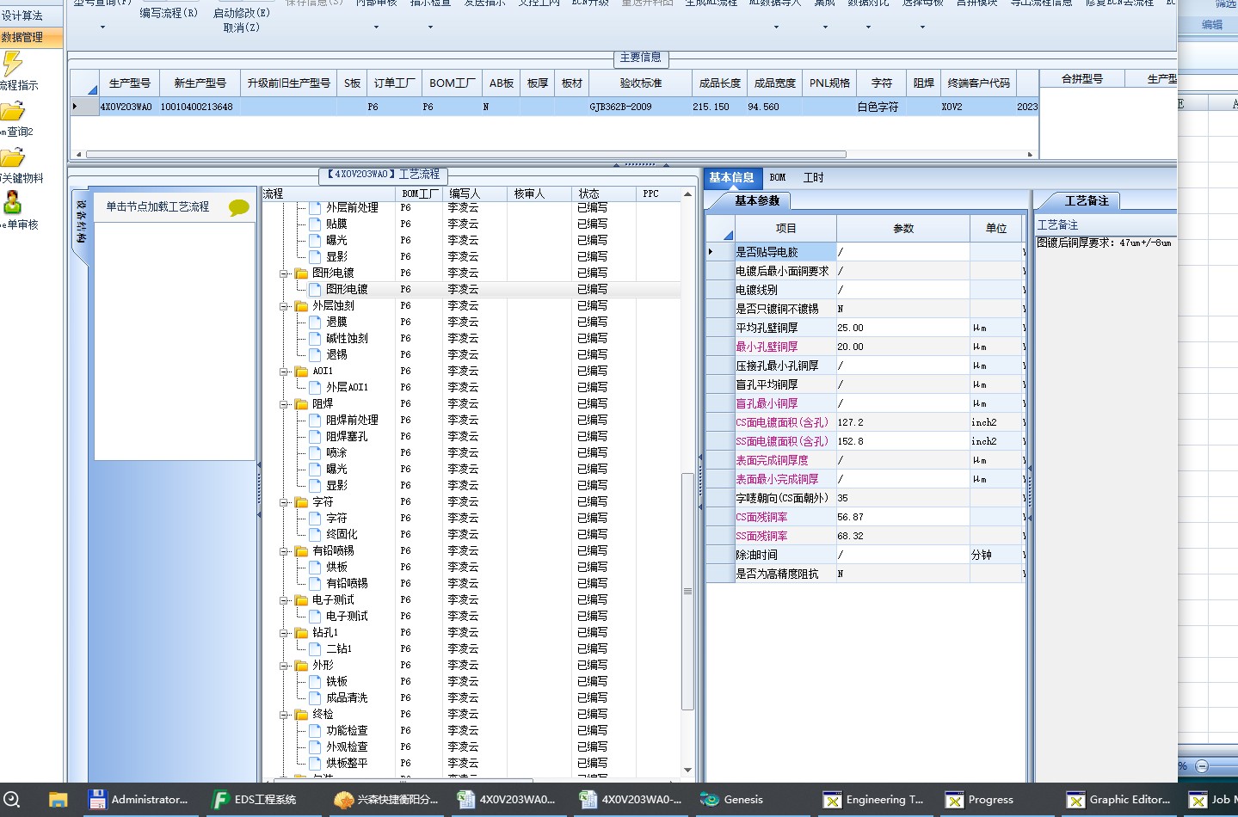
Task: Collapse the 终检 folder node
Action: (x=284, y=715)
